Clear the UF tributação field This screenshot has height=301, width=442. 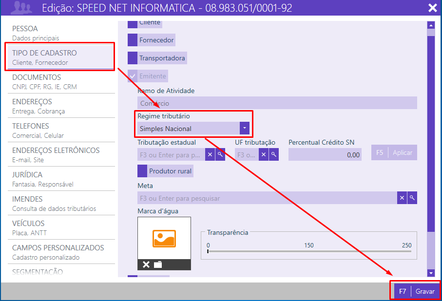pos(263,154)
